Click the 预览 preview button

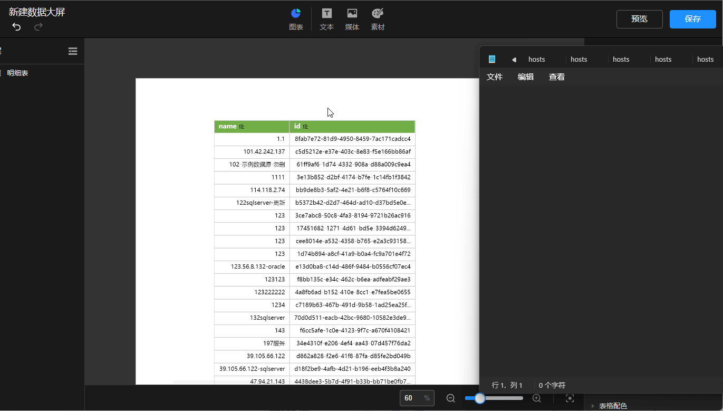(x=639, y=19)
